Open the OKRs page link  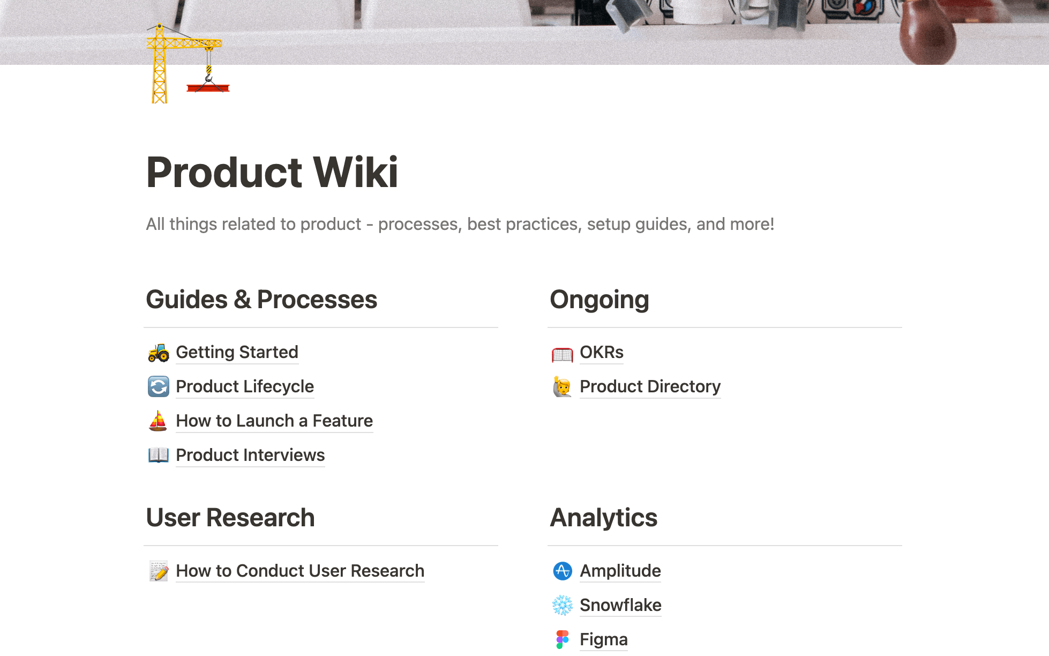coord(602,353)
